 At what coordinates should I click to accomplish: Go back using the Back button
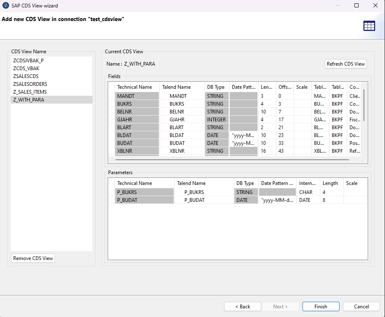point(242,306)
